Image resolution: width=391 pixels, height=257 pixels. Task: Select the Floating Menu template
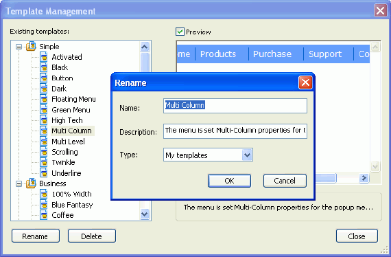[73, 99]
